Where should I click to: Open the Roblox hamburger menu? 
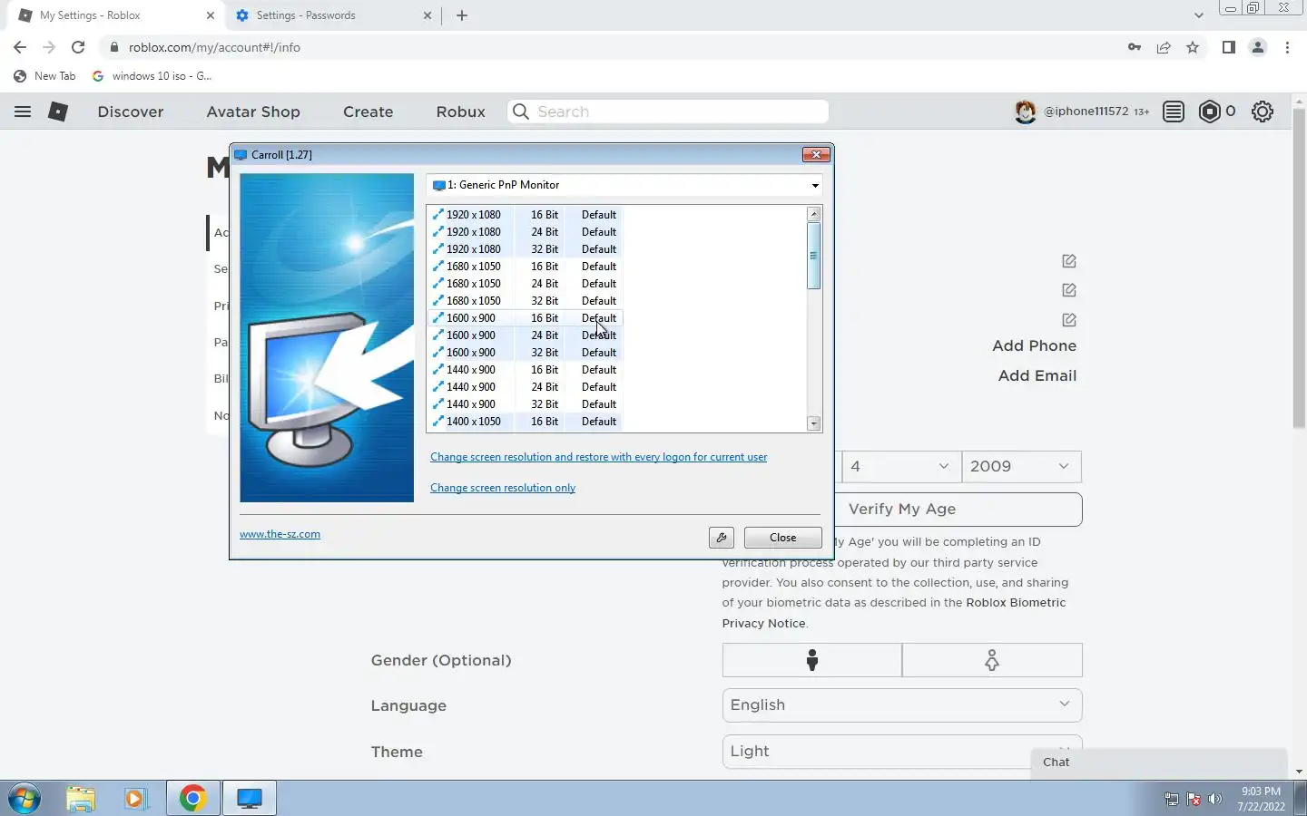pyautogui.click(x=23, y=112)
